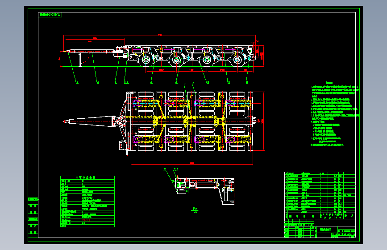Select the technical requirements heading
This screenshot has width=387, height=250.
(x=329, y=83)
